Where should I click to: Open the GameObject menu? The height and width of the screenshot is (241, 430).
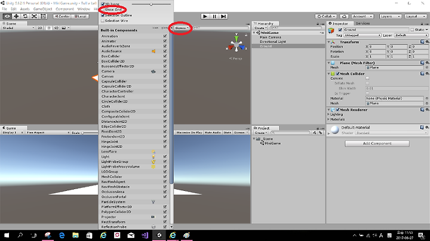(42, 9)
